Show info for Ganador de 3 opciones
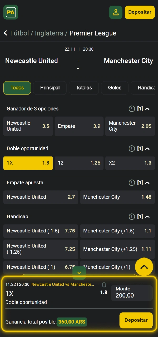 pos(132,109)
